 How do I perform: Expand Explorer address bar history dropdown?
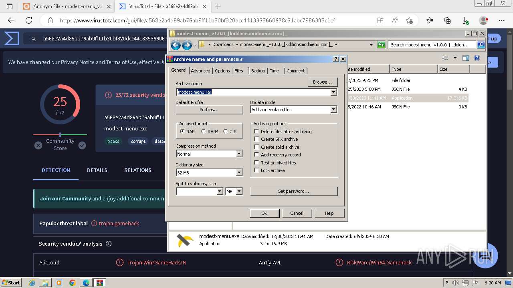371,45
